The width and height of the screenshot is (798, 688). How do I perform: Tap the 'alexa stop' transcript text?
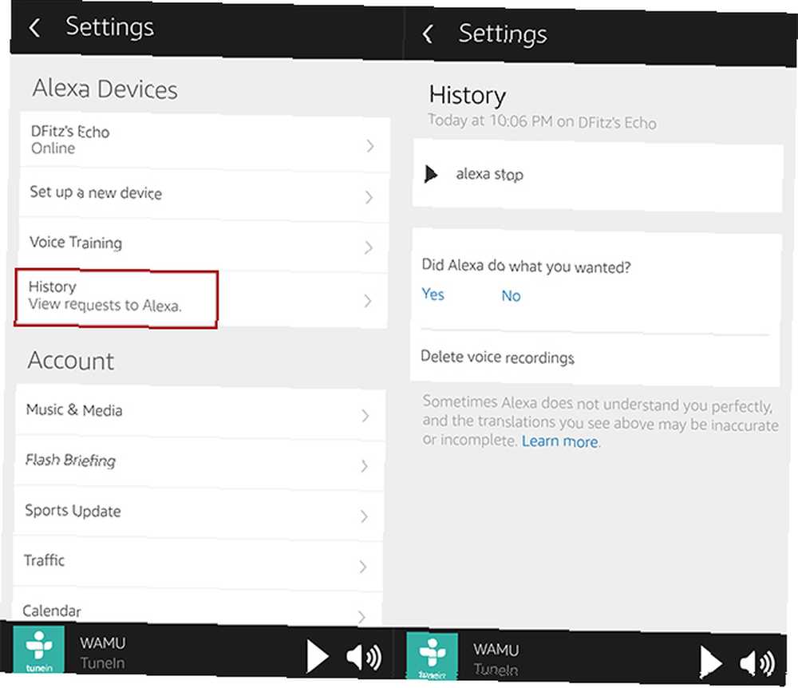(x=490, y=175)
